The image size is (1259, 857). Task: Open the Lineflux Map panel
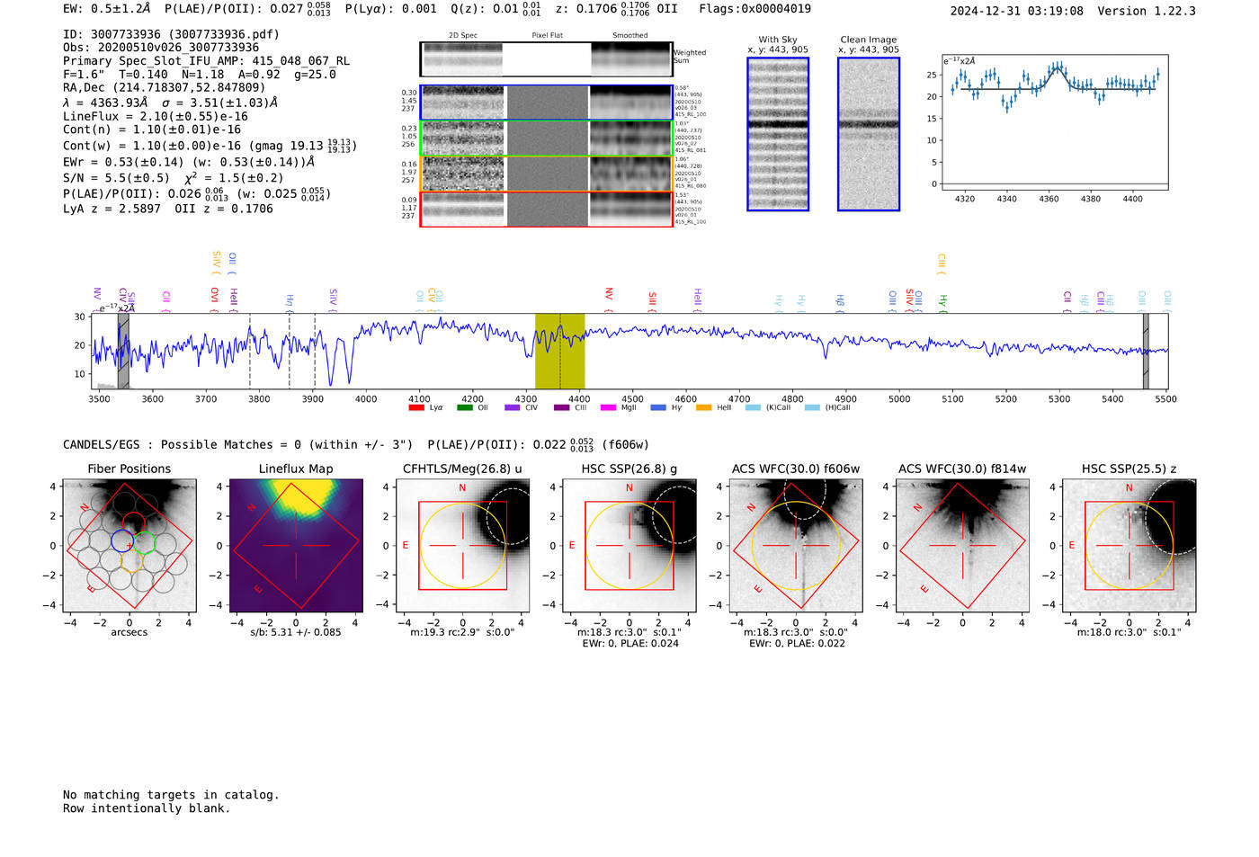tap(296, 545)
